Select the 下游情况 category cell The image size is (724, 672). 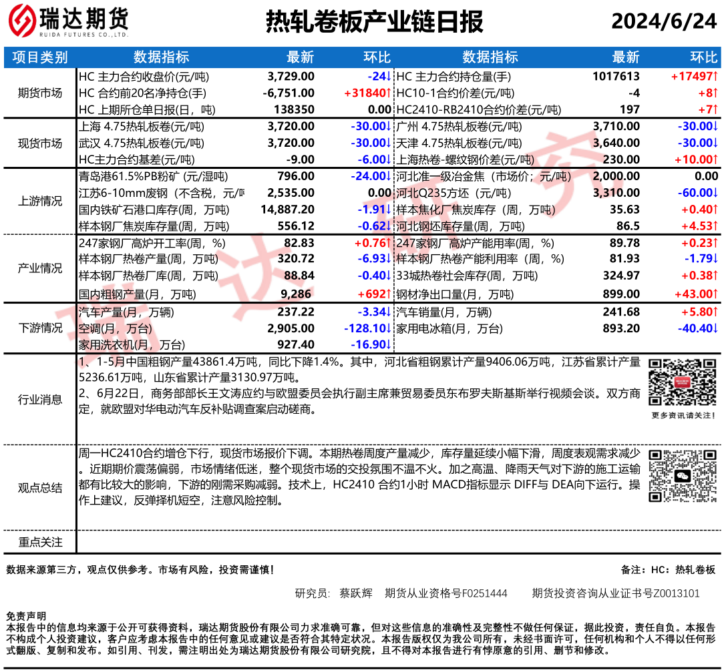(x=40, y=328)
